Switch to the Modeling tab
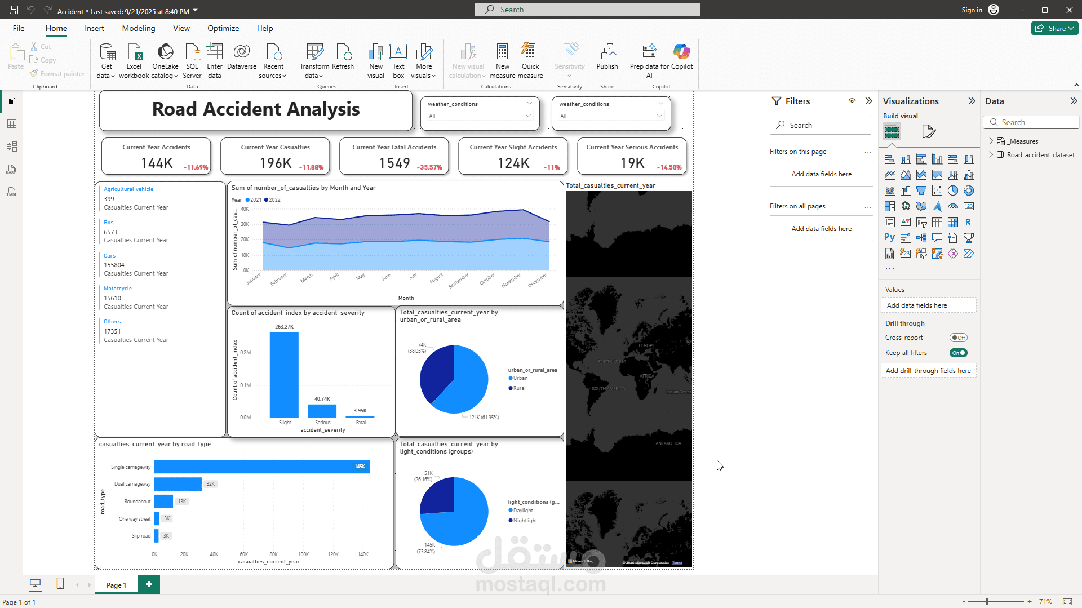The image size is (1082, 608). click(x=139, y=28)
